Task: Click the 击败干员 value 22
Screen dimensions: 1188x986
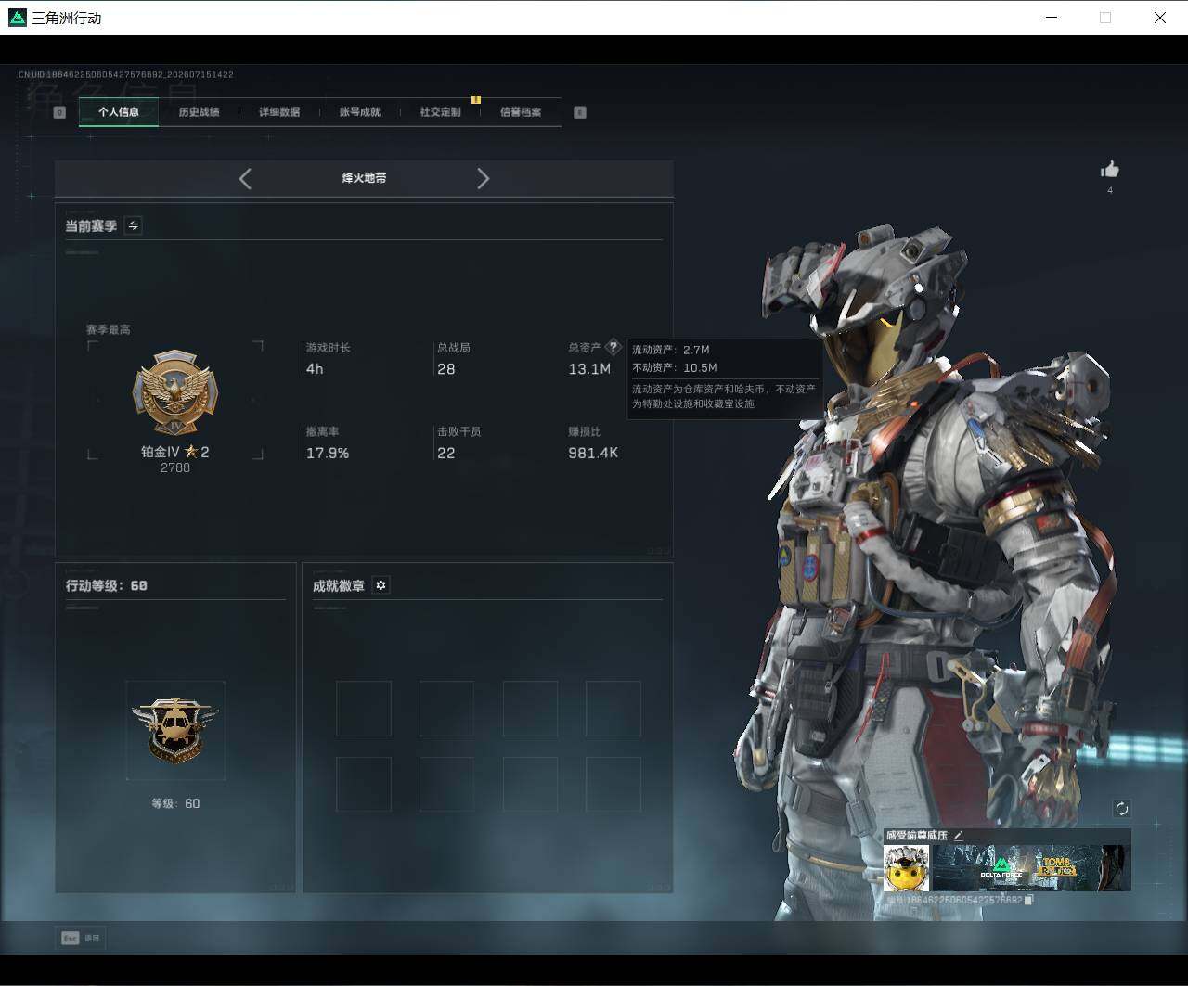Action: pos(446,453)
